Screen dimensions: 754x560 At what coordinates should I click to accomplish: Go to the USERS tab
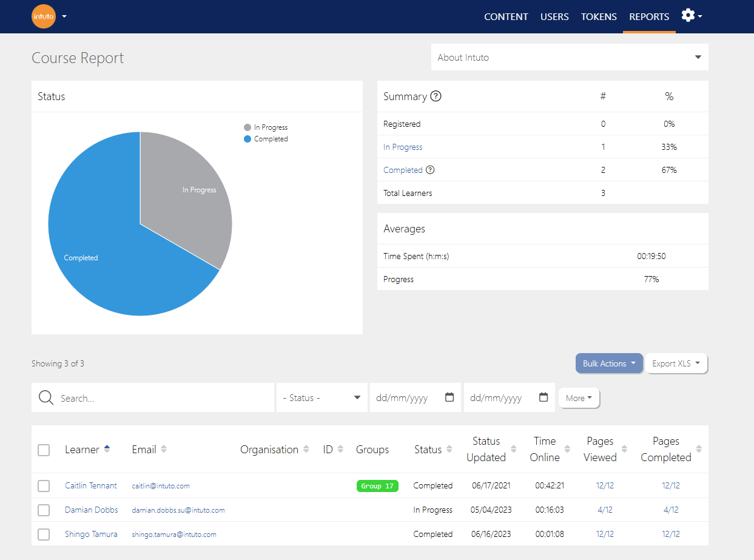[x=554, y=16]
